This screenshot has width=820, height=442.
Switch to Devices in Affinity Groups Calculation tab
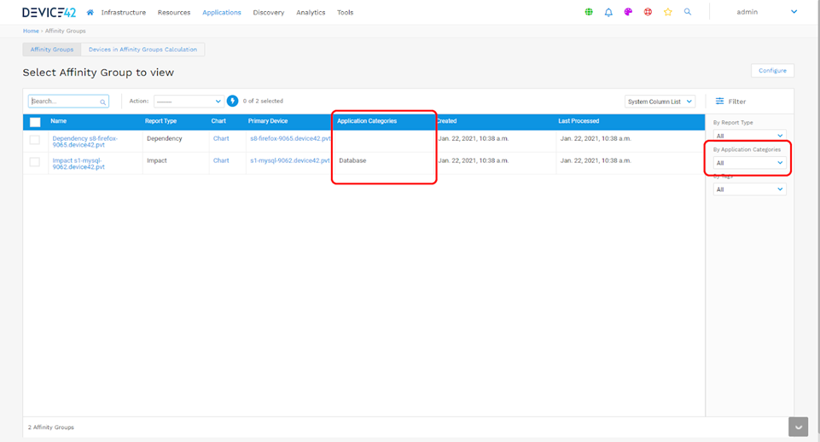[142, 49]
